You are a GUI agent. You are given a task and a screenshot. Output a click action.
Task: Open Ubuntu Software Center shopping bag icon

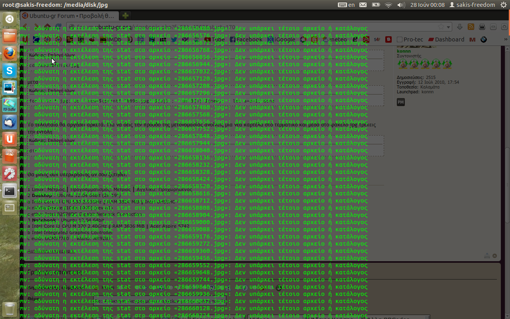[x=10, y=156]
